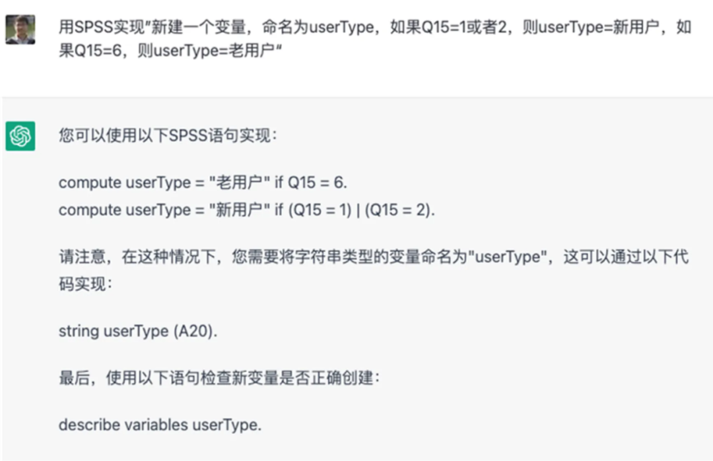This screenshot has height=461, width=713.
Task: Click the word compute in the second code line
Action: pos(90,210)
